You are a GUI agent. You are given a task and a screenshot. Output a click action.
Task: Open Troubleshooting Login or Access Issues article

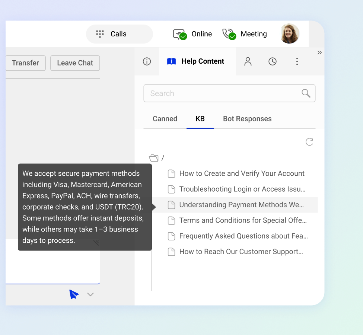(x=242, y=189)
